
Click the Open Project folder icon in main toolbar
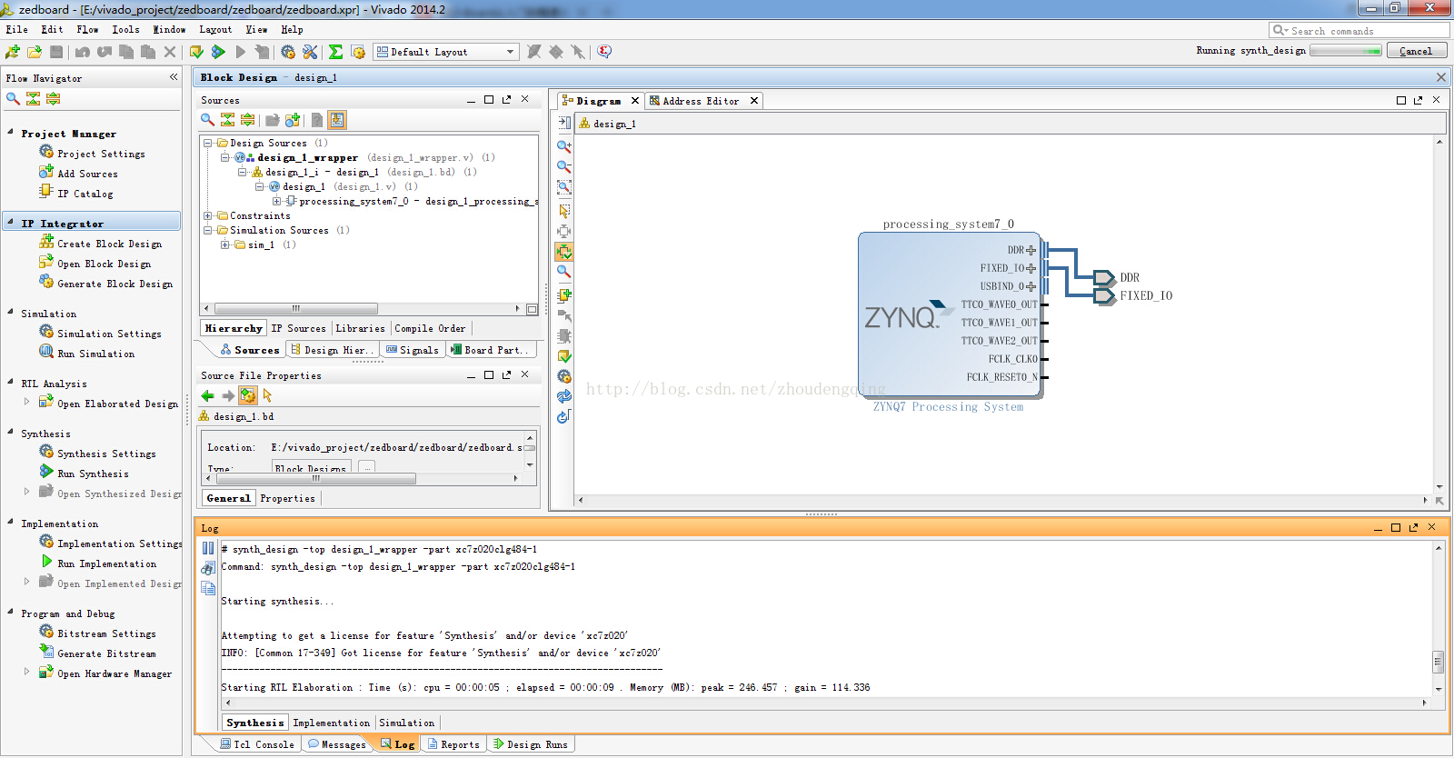(x=35, y=52)
